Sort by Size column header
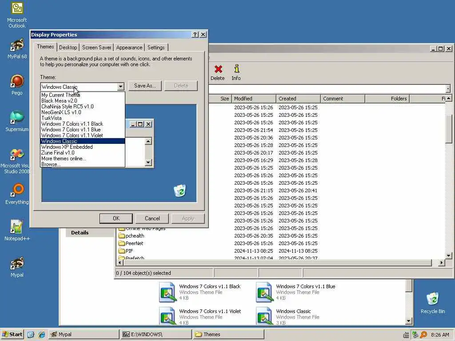455x341 pixels. [x=220, y=99]
